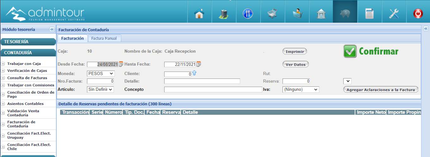This screenshot has height=157, width=430.
Task: Select the piggy bank treasury icon
Action: point(345,14)
